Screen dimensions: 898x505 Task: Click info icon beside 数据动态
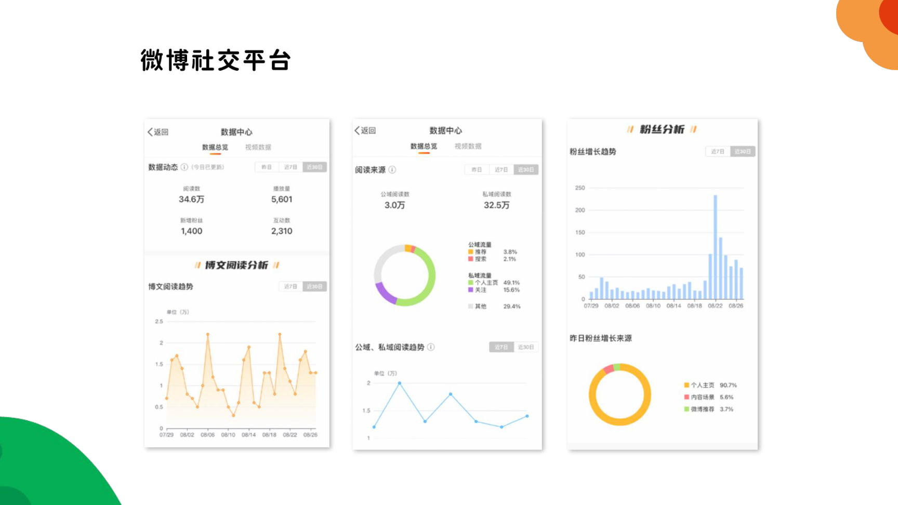coord(184,167)
